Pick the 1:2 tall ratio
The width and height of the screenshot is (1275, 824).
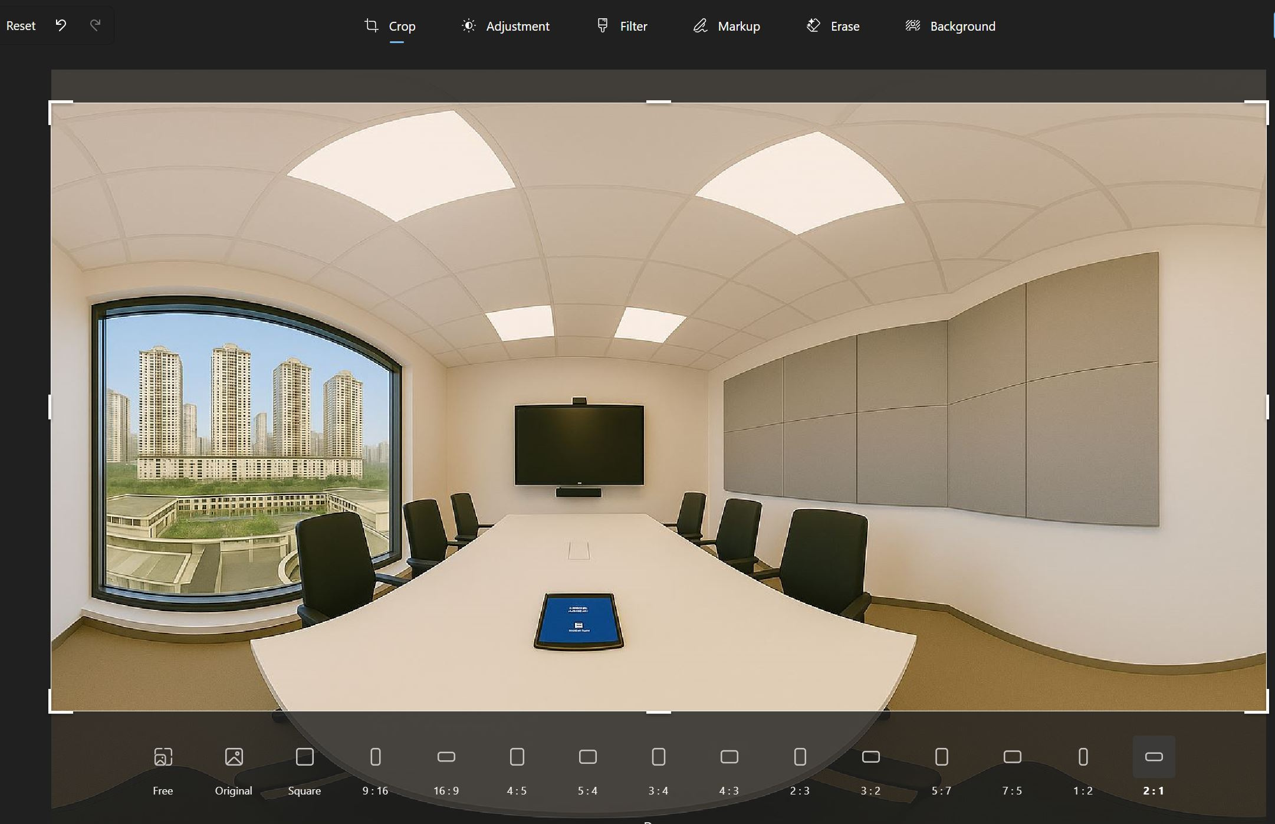1083,757
